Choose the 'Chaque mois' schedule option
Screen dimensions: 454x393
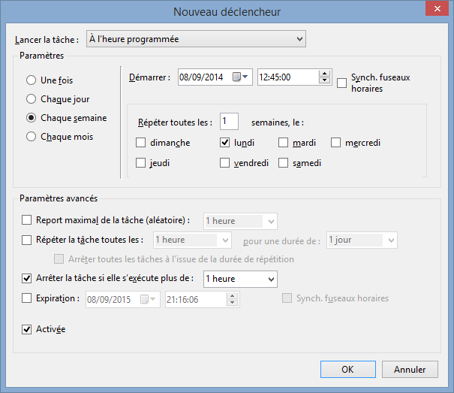31,137
